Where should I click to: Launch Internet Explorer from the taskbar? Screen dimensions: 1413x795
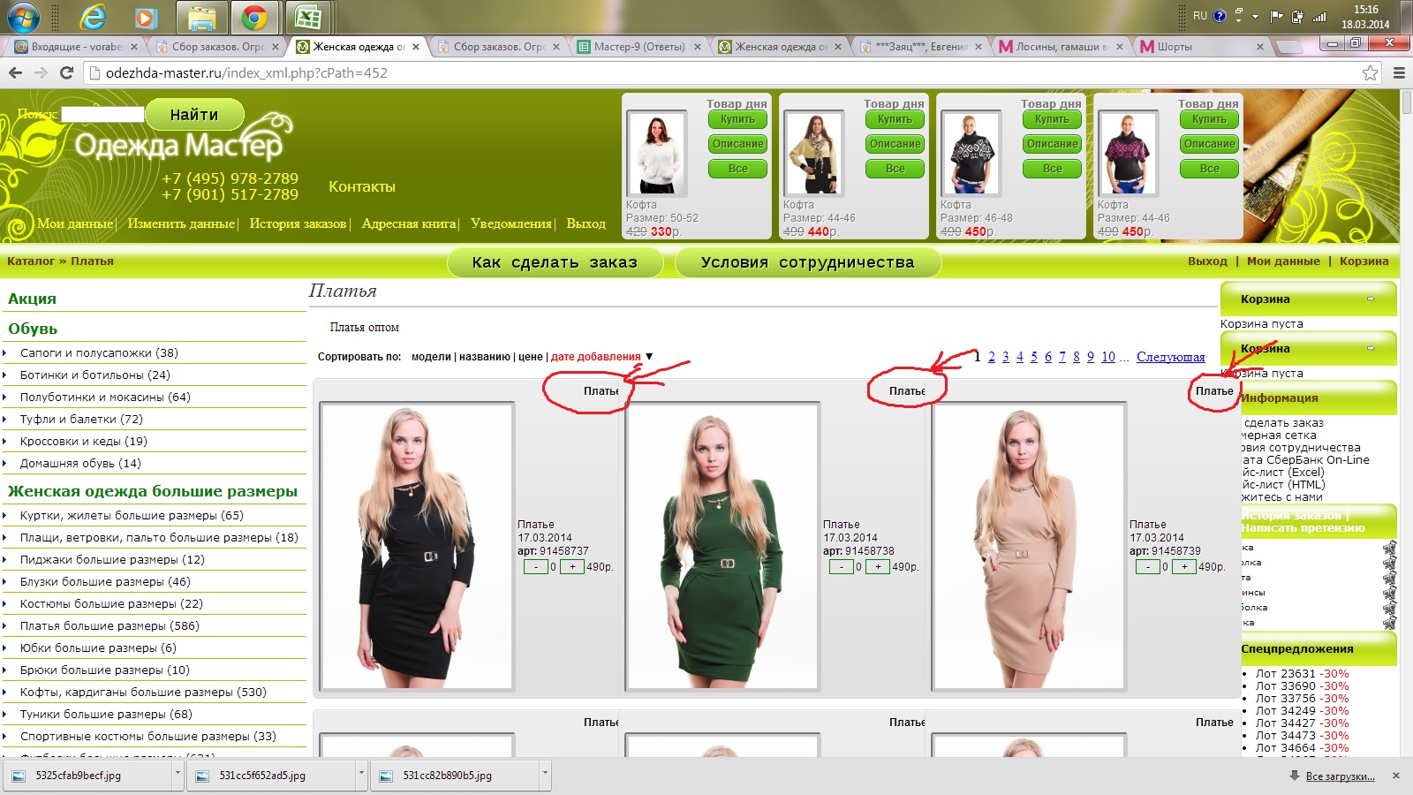[x=92, y=17]
